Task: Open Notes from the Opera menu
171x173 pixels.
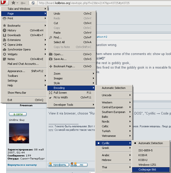Action: click(11, 59)
